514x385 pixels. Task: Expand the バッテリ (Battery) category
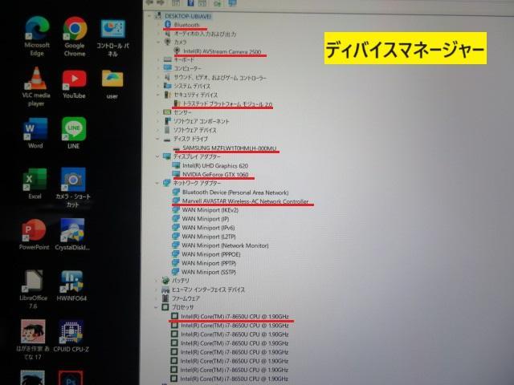pos(157,281)
